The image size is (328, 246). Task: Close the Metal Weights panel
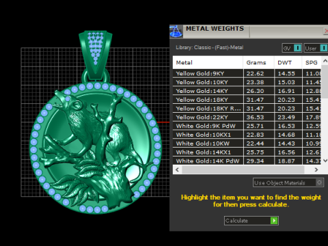pos(326,31)
